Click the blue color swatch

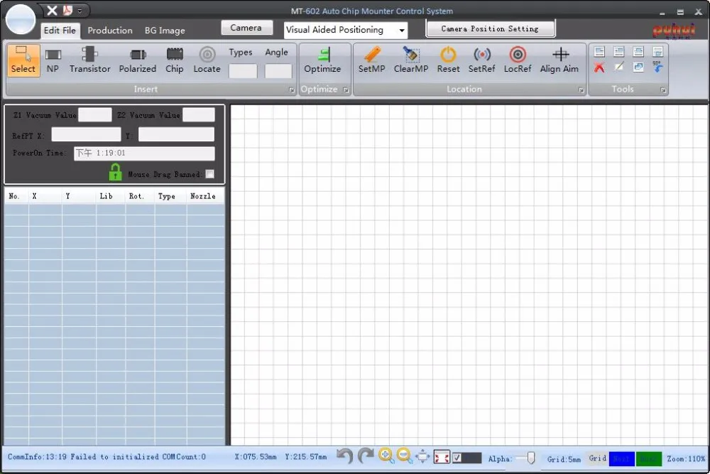pos(622,458)
